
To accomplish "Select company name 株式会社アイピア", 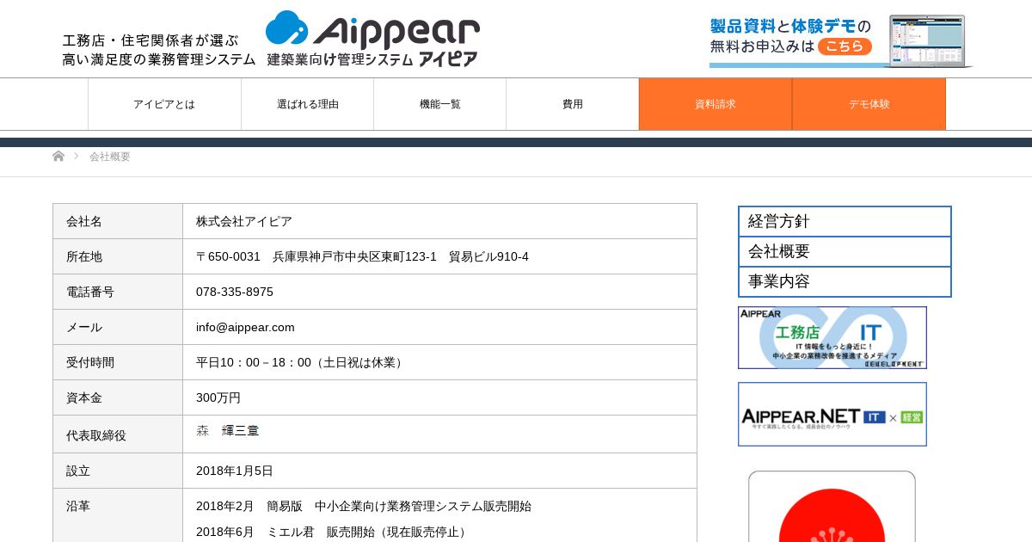I will 244,221.
